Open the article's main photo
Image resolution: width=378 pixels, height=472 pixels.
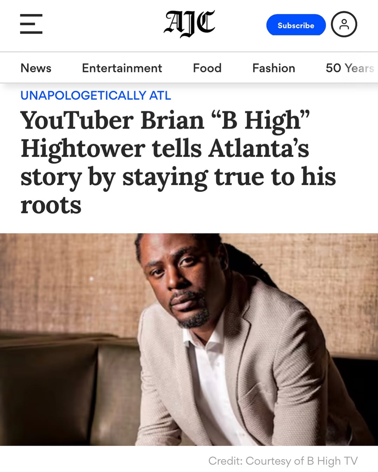pyautogui.click(x=189, y=339)
